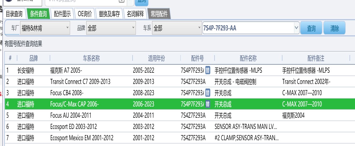Click the 查询 button beside part number
355x146 pixels.
coord(311,28)
